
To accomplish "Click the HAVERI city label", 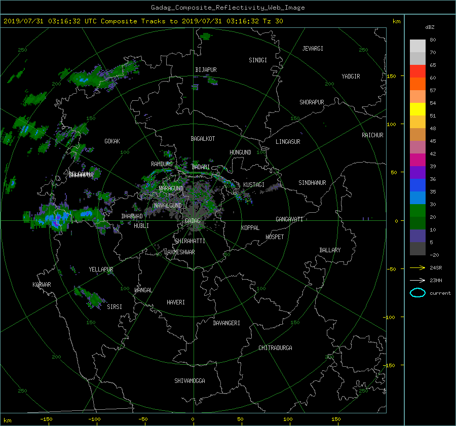I will pyautogui.click(x=176, y=302).
